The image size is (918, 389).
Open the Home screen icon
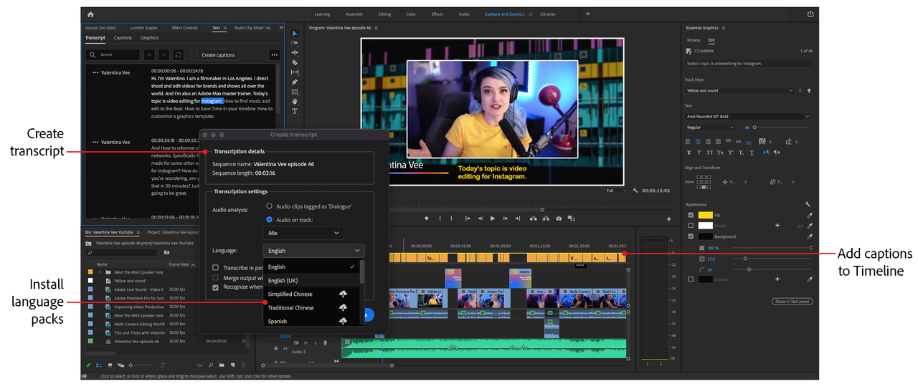(x=90, y=14)
